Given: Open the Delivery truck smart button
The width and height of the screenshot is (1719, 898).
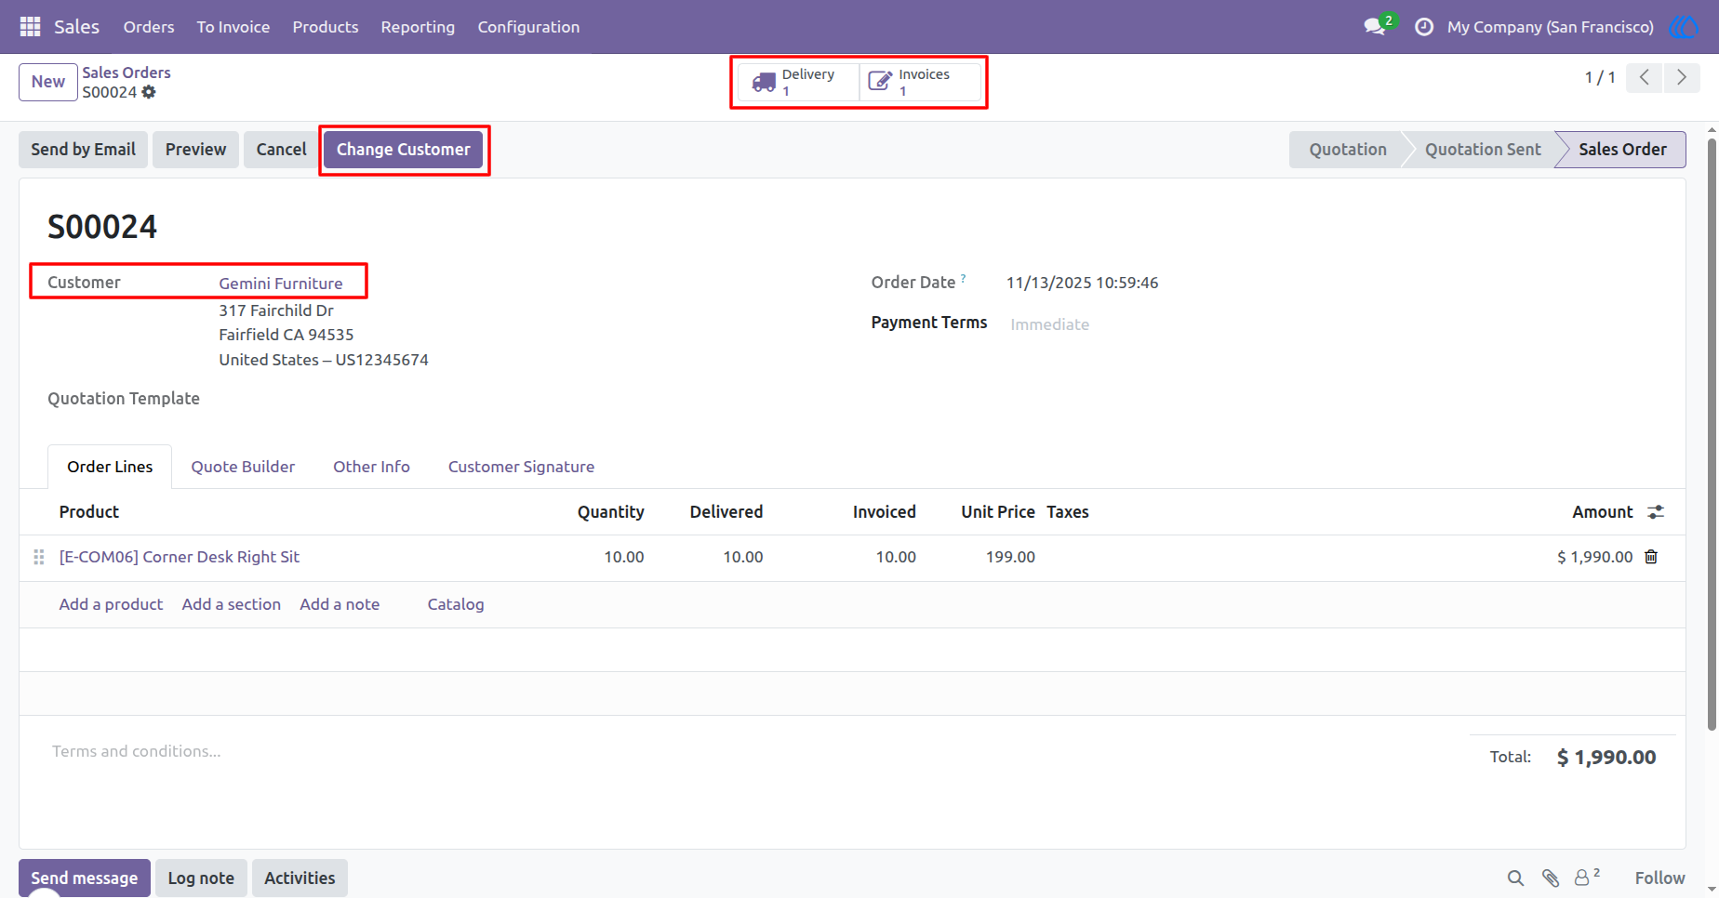Looking at the screenshot, I should coord(798,82).
